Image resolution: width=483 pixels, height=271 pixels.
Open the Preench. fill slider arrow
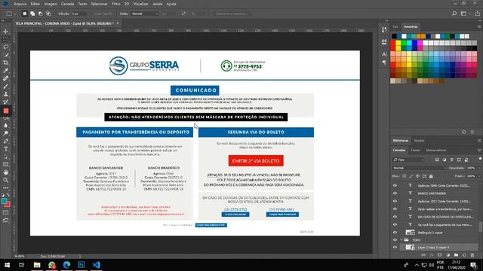pyautogui.click(x=479, y=176)
